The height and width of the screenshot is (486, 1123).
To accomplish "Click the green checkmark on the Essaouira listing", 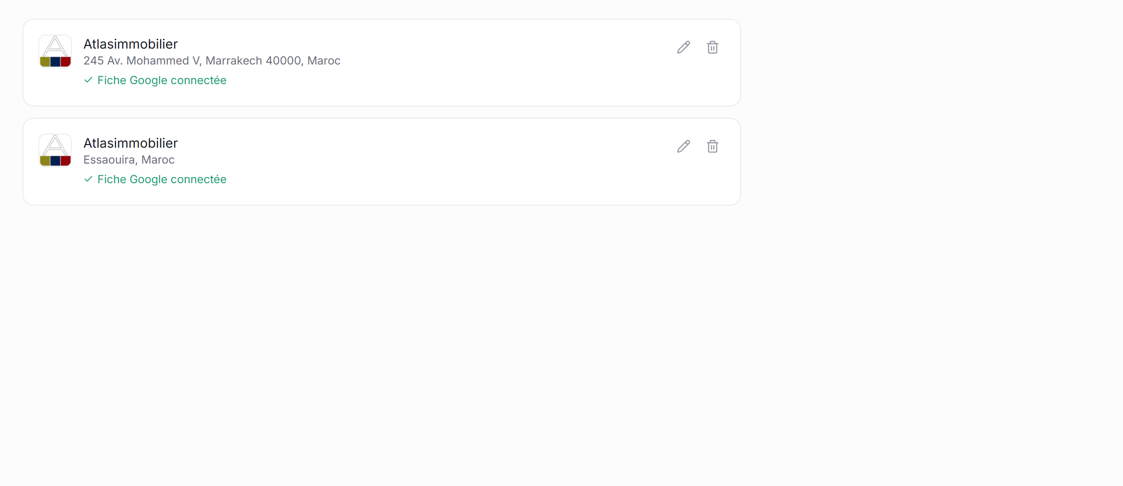I will (x=88, y=179).
